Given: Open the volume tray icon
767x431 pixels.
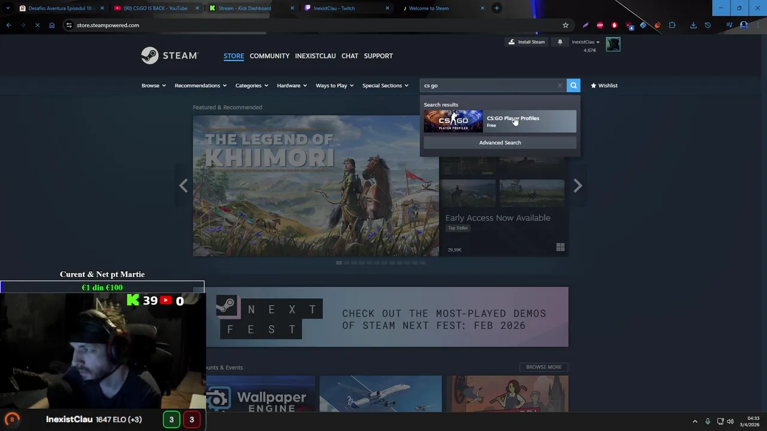Looking at the screenshot, I should (730, 421).
